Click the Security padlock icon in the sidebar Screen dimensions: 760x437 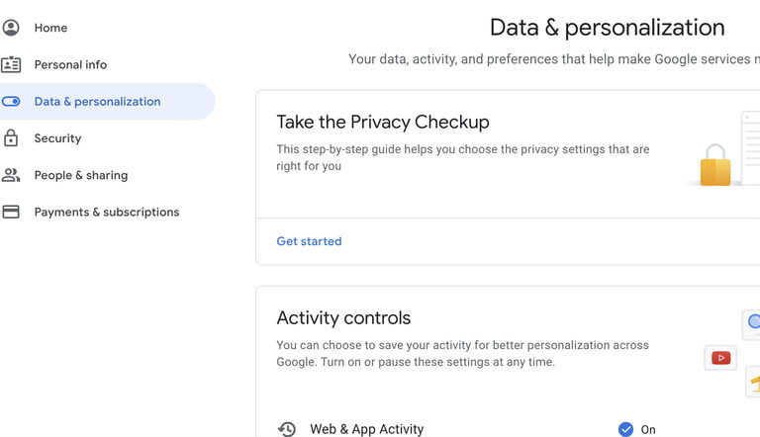pyautogui.click(x=11, y=138)
